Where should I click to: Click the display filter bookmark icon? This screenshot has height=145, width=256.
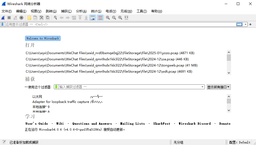point(2,24)
